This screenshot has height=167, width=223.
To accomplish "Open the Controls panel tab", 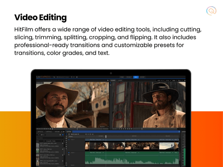I will coord(49,132).
